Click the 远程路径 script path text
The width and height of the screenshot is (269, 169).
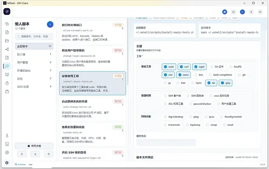(165, 32)
